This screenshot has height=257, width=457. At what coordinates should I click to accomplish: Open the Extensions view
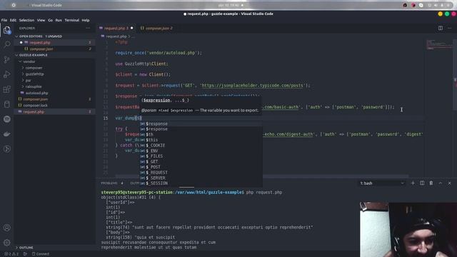(x=6, y=89)
